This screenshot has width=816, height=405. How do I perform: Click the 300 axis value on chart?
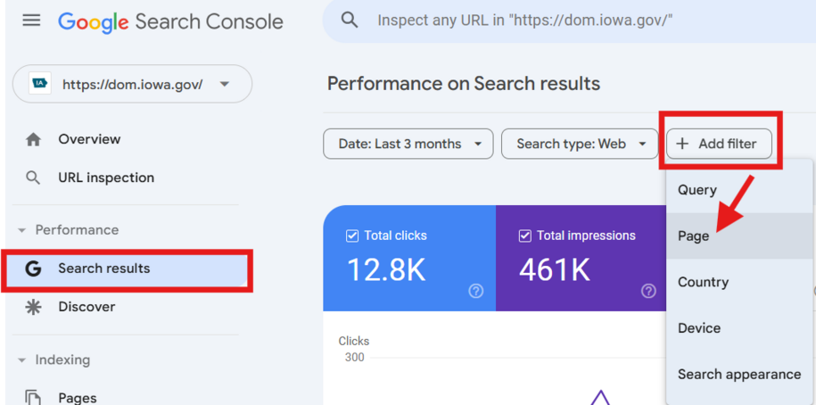tap(354, 358)
